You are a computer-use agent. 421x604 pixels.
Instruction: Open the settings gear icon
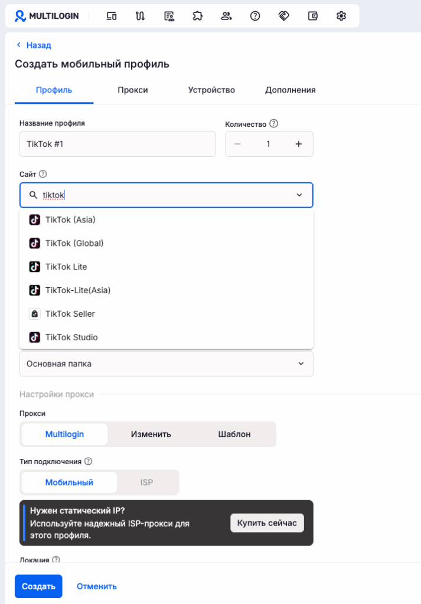[341, 16]
